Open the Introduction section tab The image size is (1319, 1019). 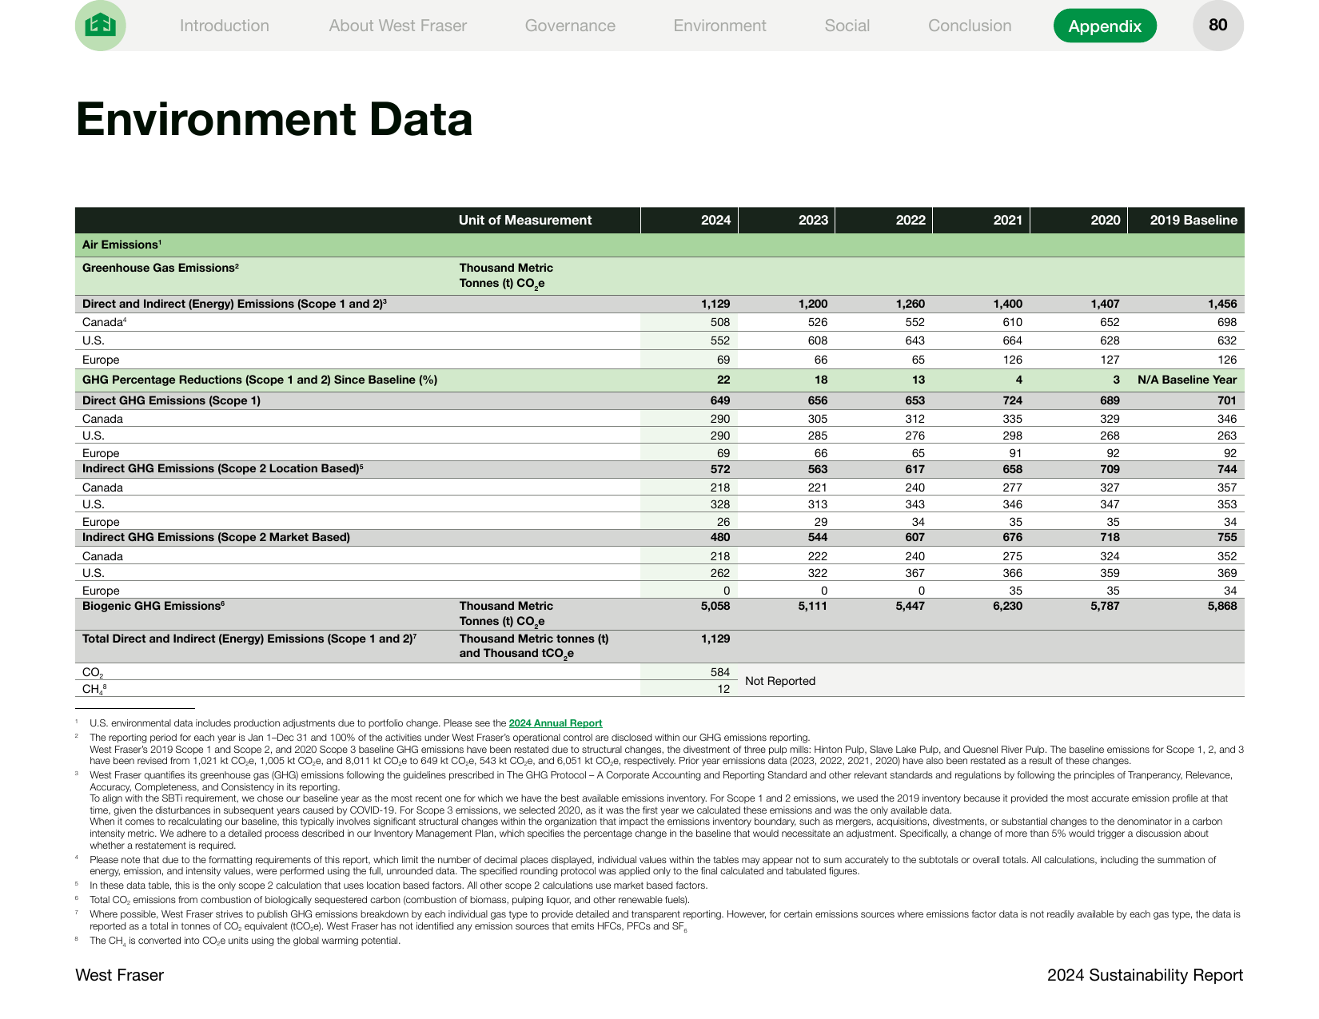(x=225, y=26)
